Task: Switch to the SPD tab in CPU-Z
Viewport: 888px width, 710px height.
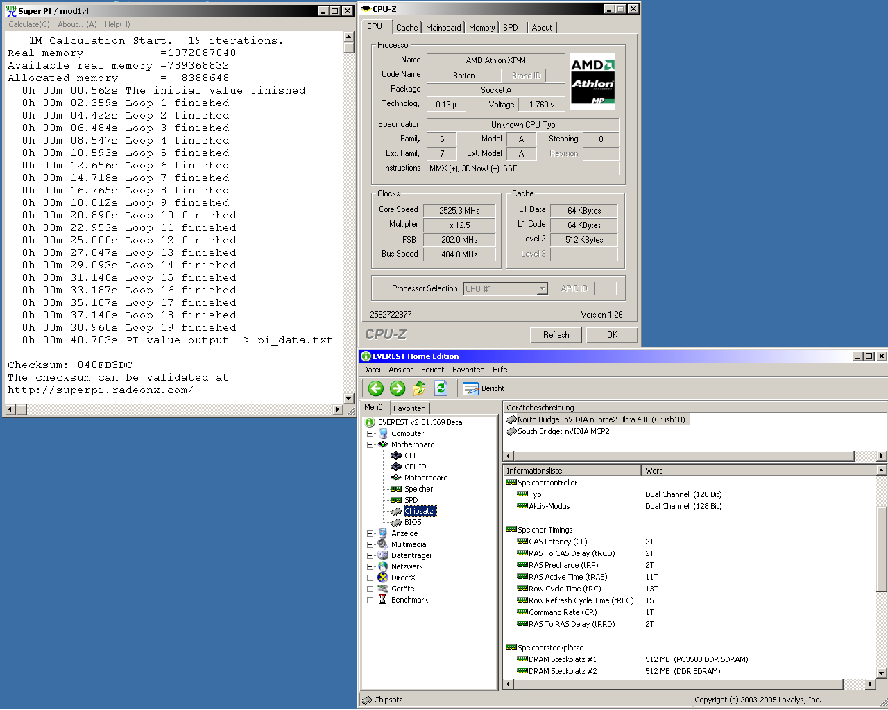Action: click(511, 28)
